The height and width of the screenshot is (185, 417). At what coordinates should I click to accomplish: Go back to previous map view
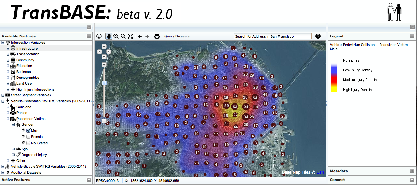coord(140,36)
